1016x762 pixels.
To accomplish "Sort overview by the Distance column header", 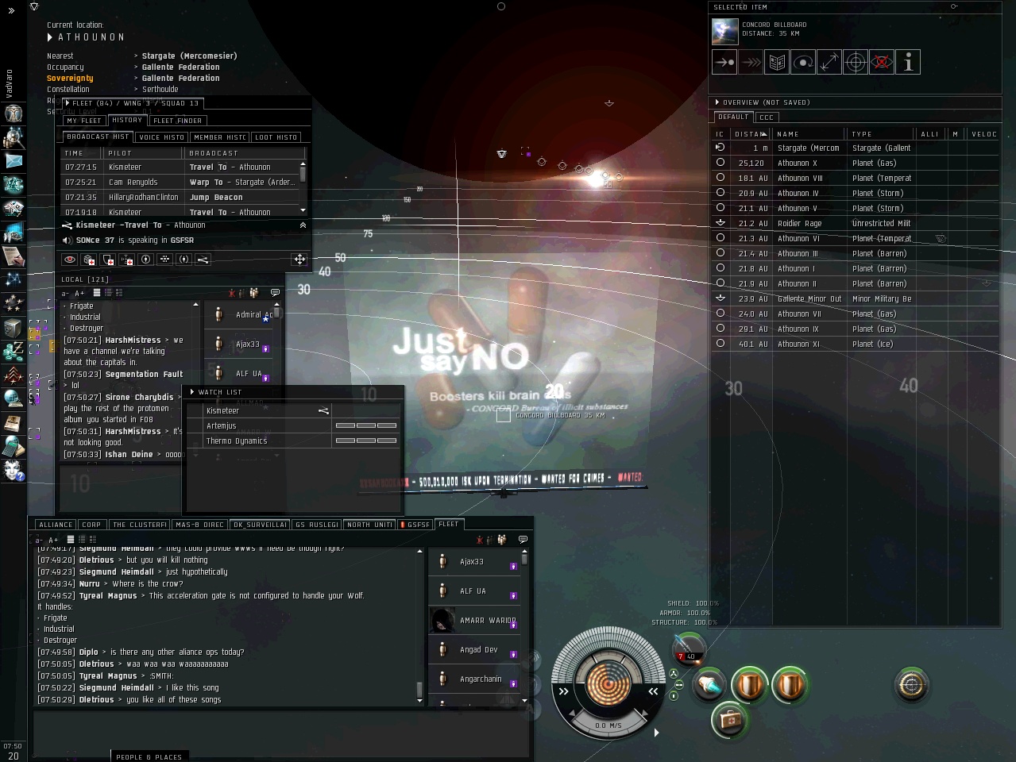I will [x=750, y=134].
